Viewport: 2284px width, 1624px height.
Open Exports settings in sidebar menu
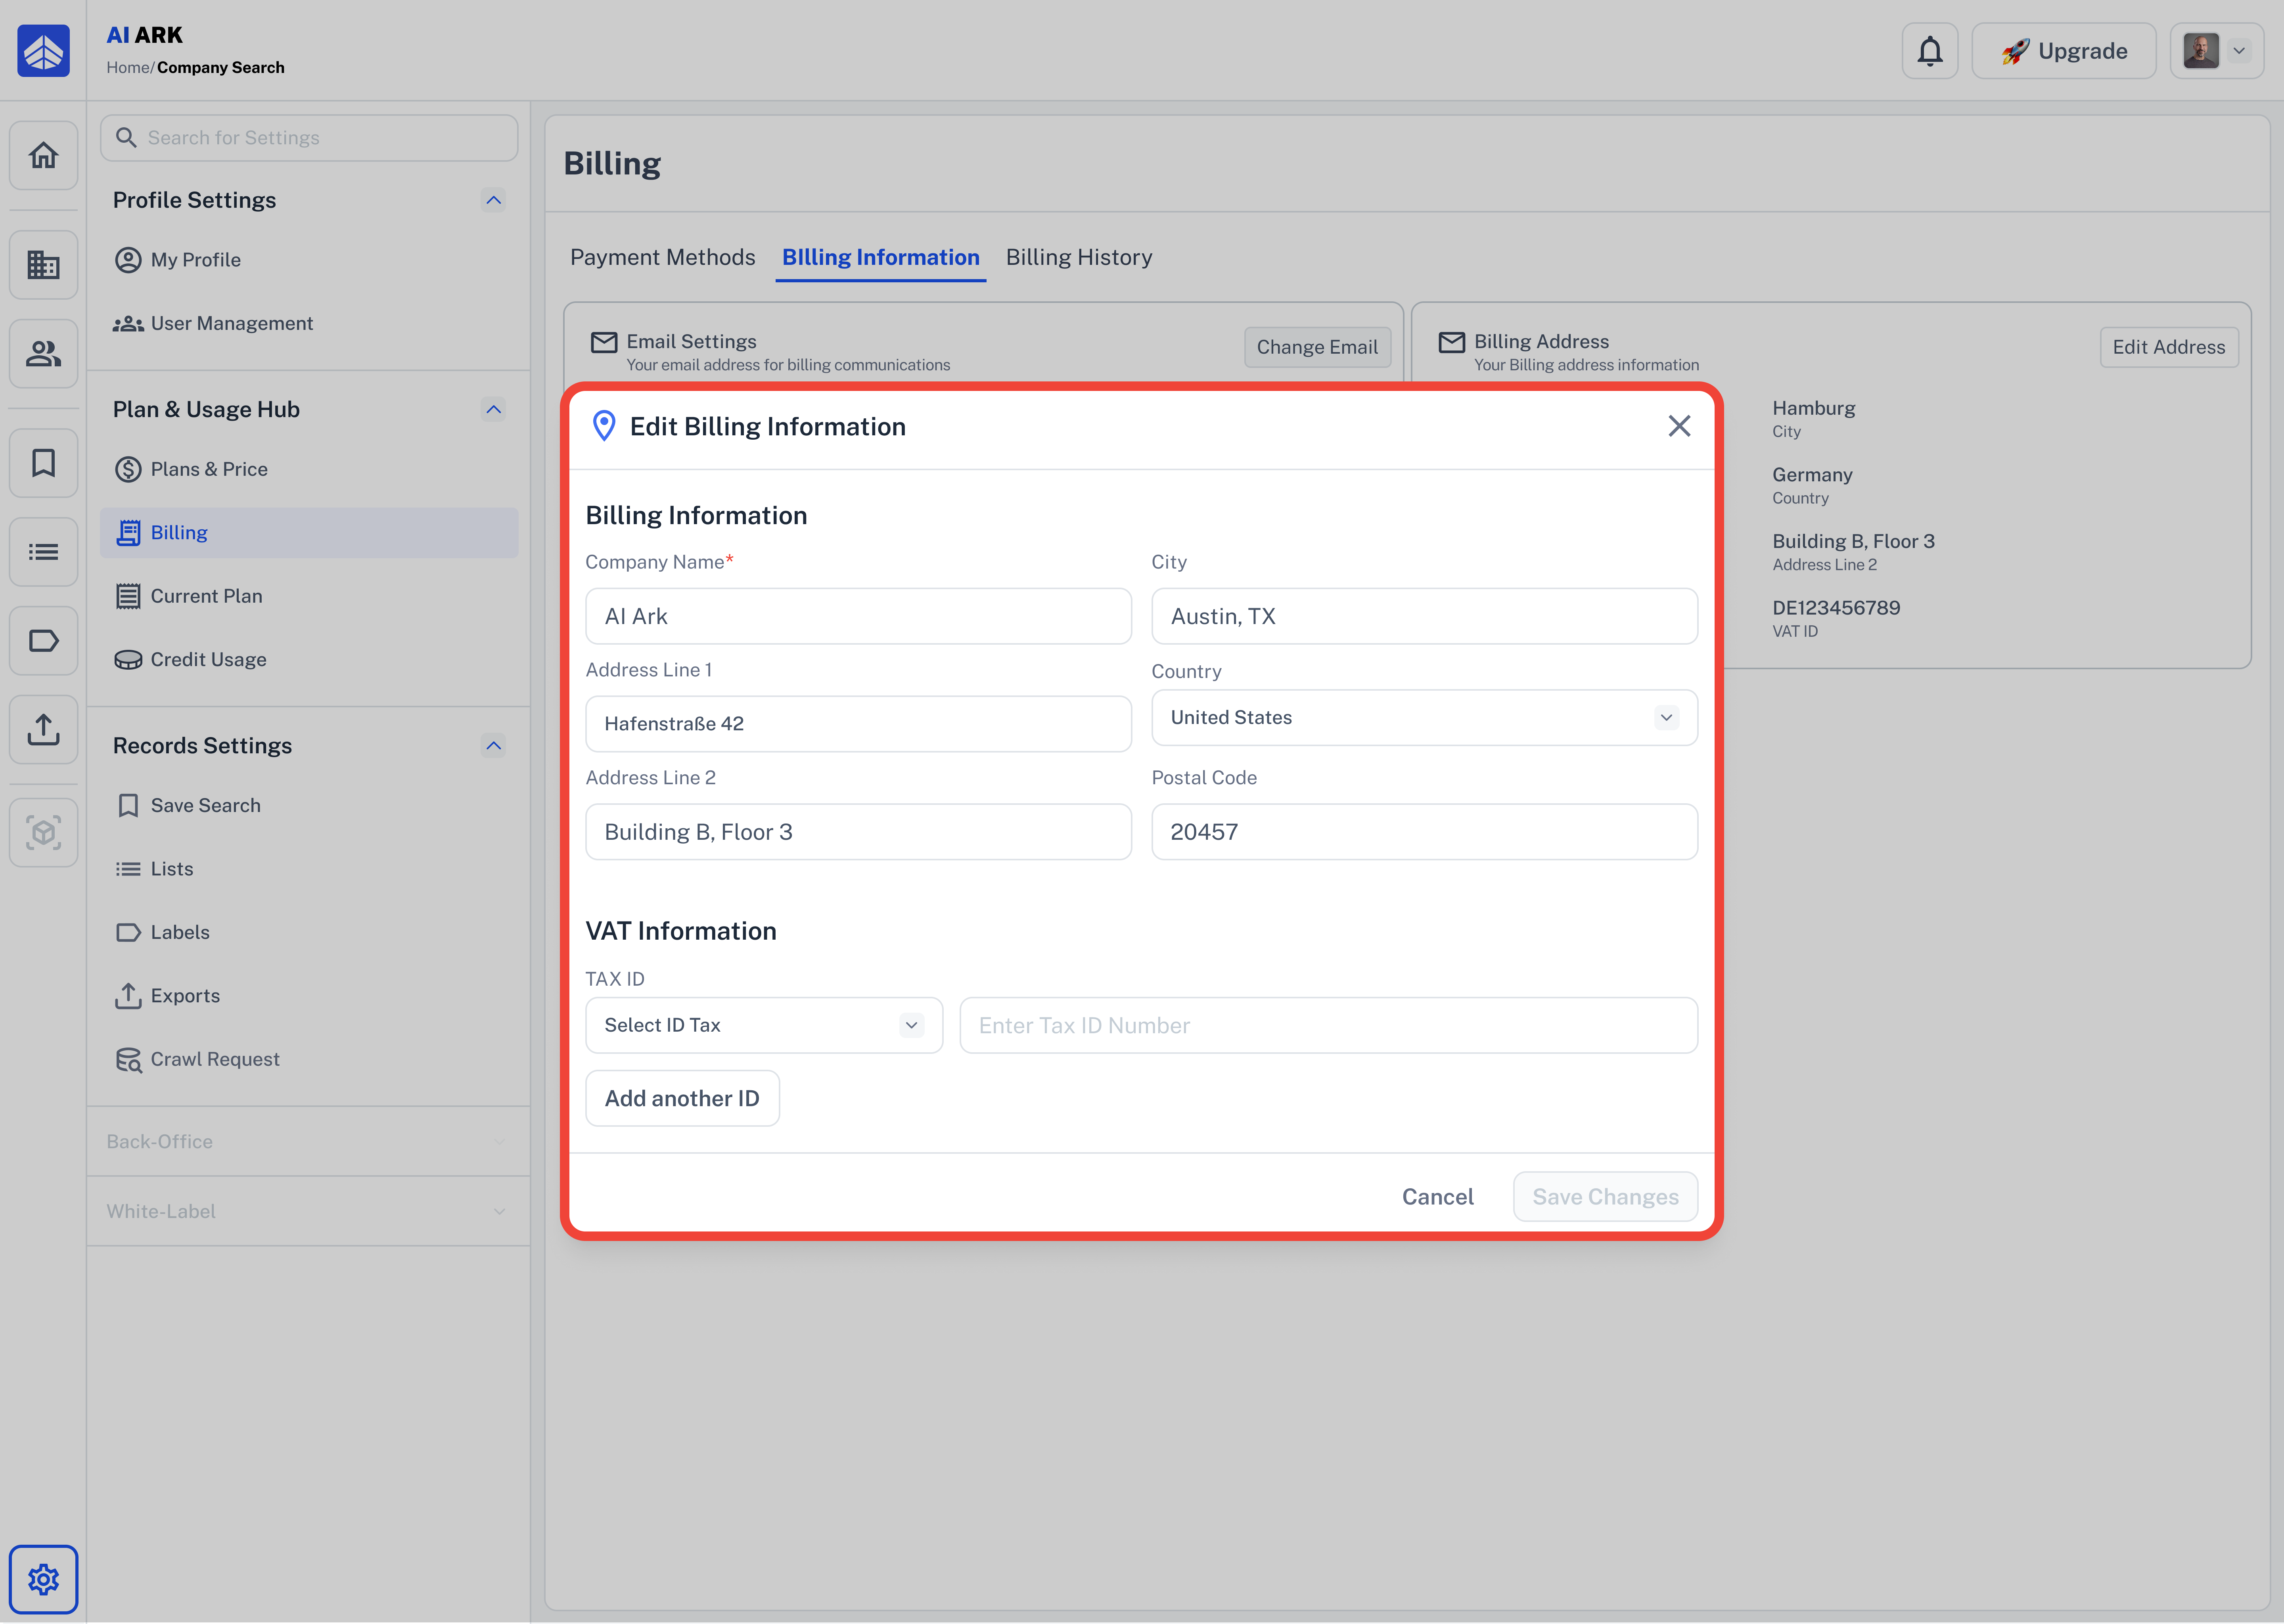309,995
